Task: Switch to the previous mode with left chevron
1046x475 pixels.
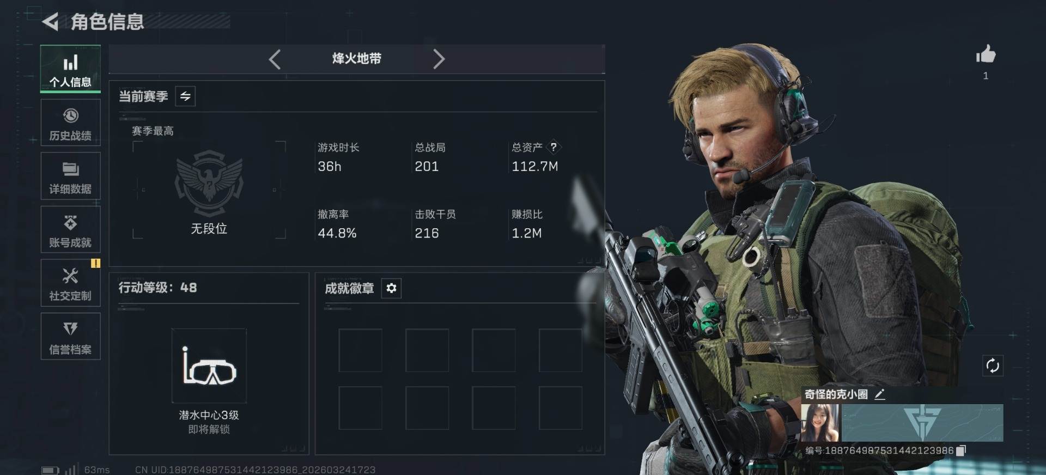Action: (x=275, y=59)
